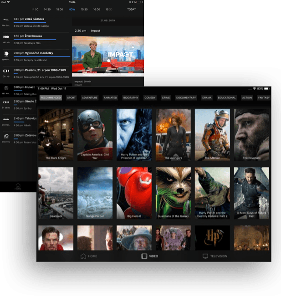Open the grey wizard hat movie poster
This screenshot has height=297, width=281.
pyautogui.click(x=134, y=238)
